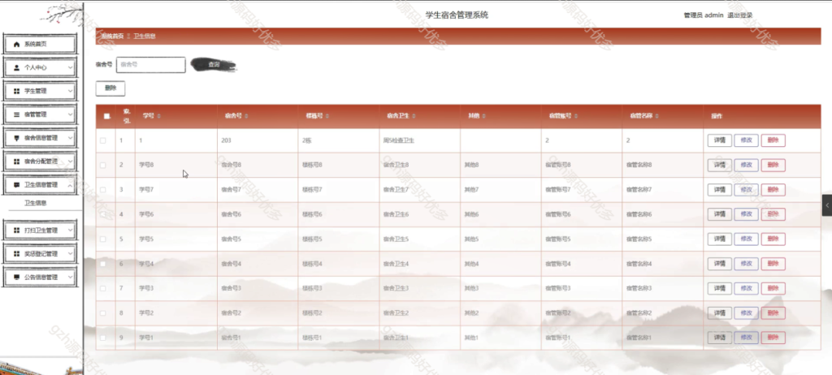Expand the 打扫卫生管理 menu chevron
Viewport: 832px width, 375px height.
[71, 231]
